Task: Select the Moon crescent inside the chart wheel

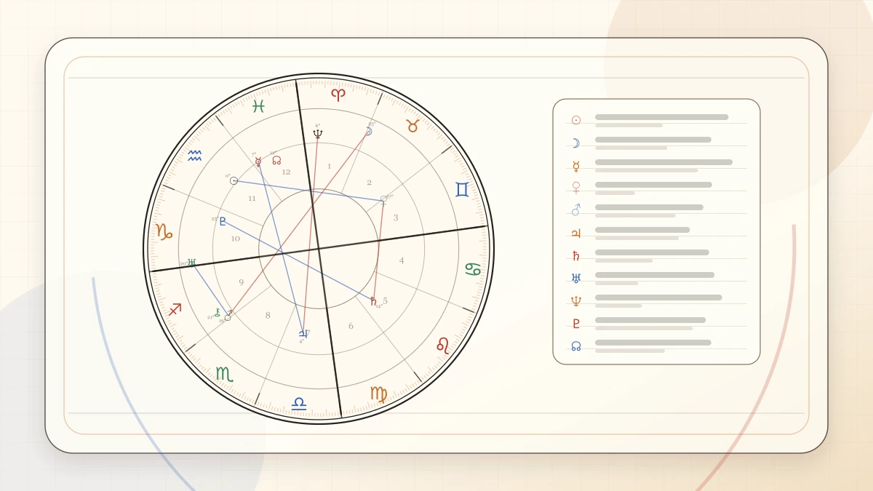Action: tap(369, 132)
